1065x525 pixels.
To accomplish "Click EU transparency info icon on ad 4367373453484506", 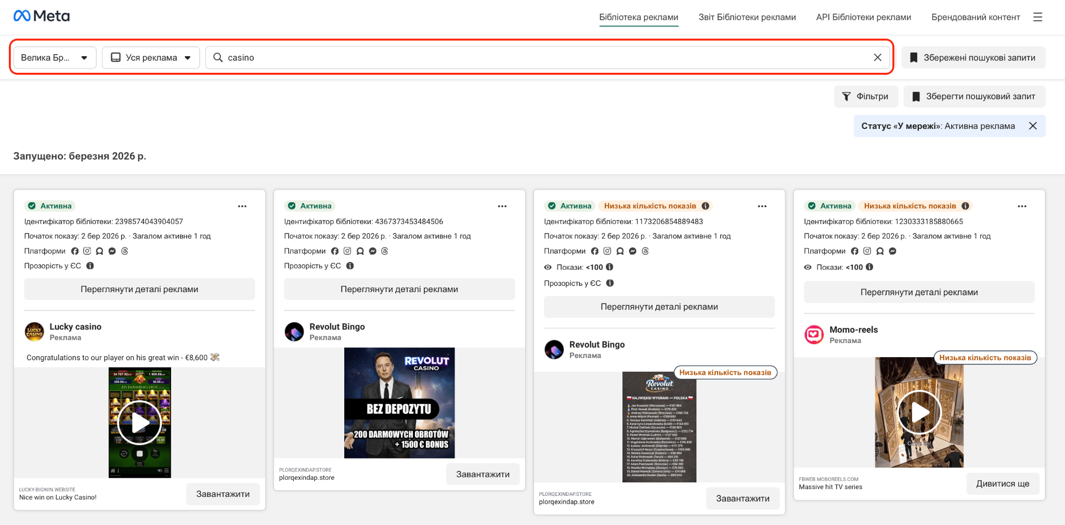I will click(x=350, y=266).
